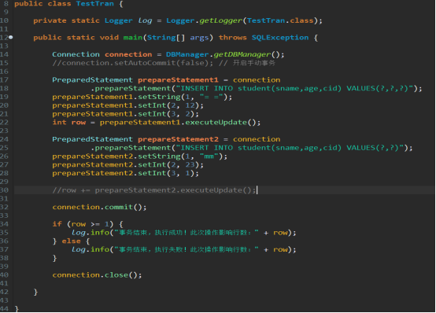Click connection.commit() statement
Viewport: 436px width, 313px height.
[99, 207]
